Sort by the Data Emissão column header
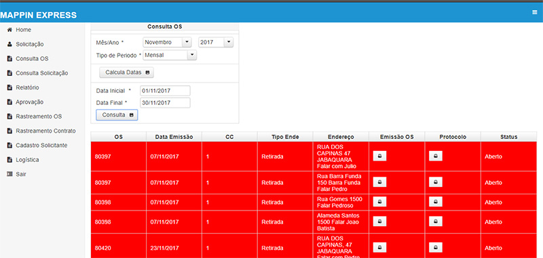Screen dimensions: 543x258 pos(174,137)
